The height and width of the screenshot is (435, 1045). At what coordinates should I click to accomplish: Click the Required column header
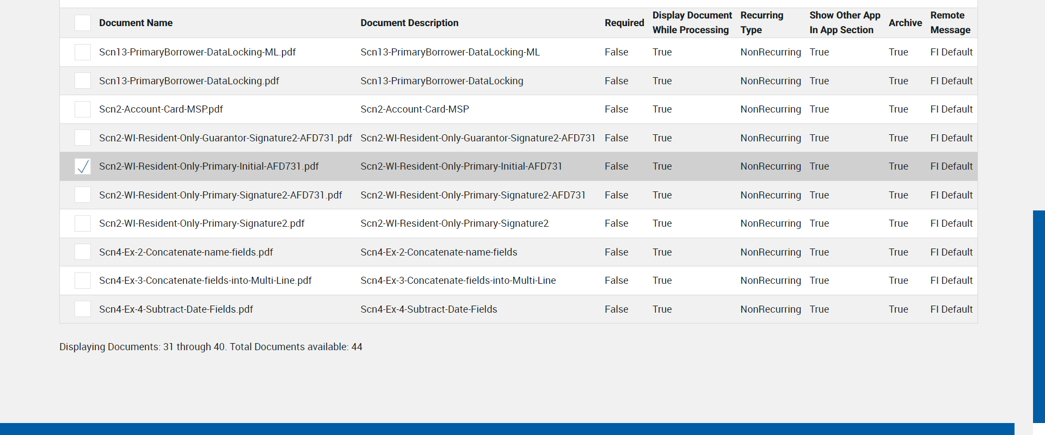pos(624,23)
